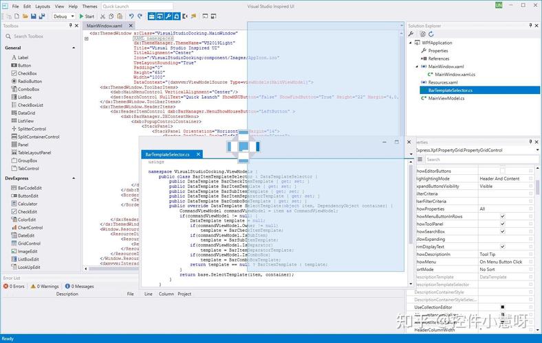Collapse the DevExpress toolbox group
The width and height of the screenshot is (542, 343).
click(x=74, y=178)
